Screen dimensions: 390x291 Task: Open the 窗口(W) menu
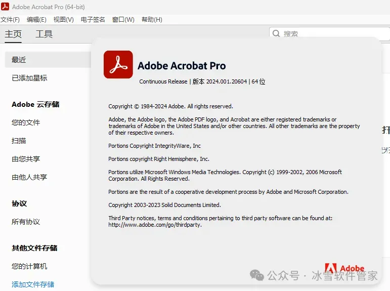[123, 20]
